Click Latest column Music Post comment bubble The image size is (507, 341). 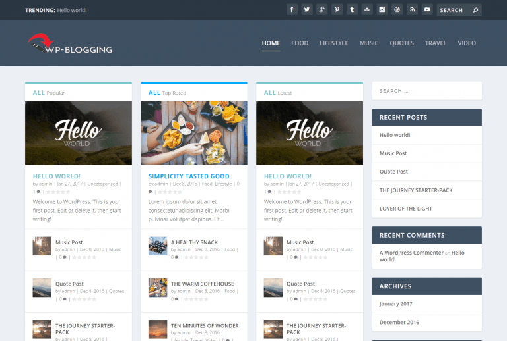(x=296, y=257)
